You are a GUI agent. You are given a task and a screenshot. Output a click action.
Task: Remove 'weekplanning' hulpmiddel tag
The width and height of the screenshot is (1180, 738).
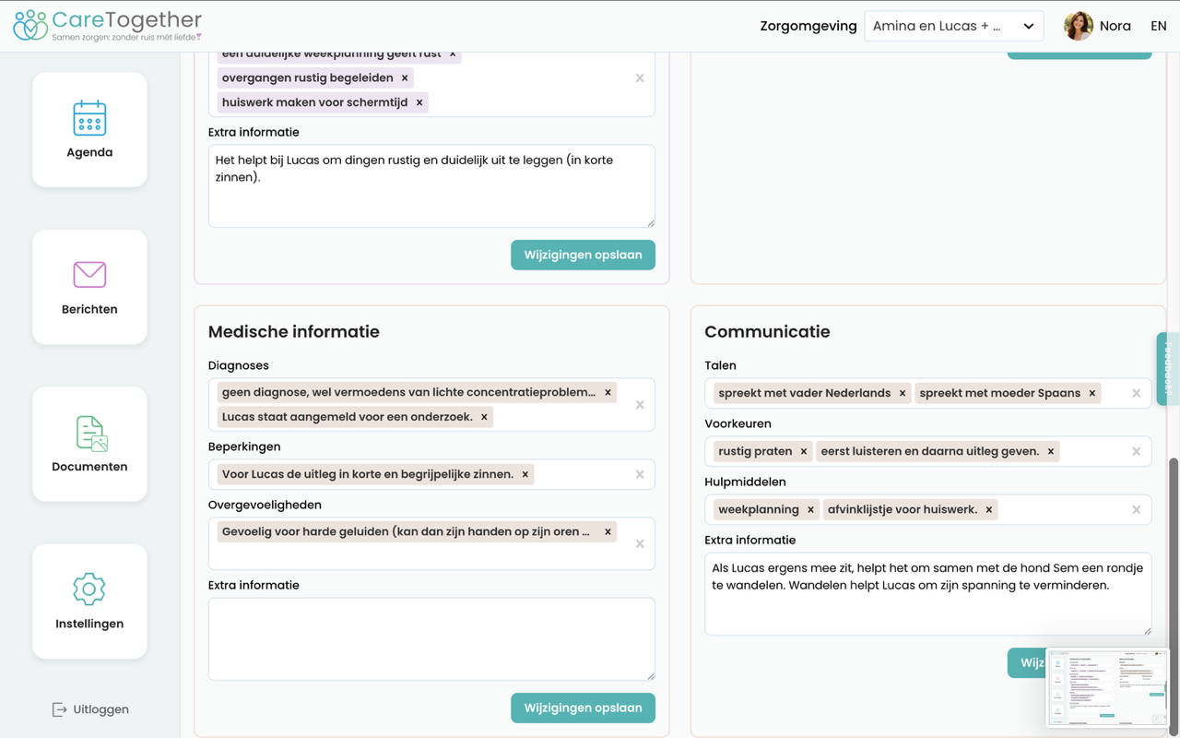pyautogui.click(x=811, y=509)
